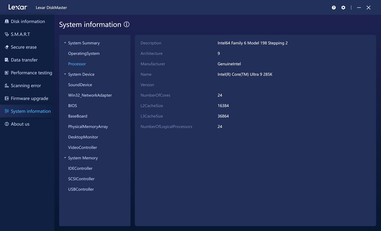View Win32_NetworkAdapter information

[x=90, y=95]
